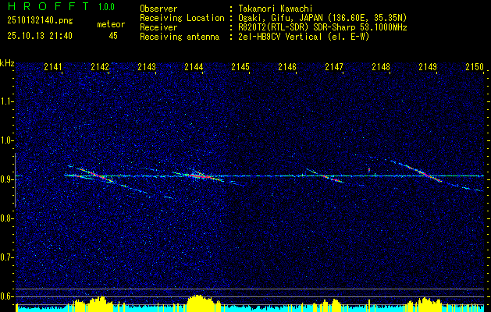Click the yellow power peak below 2144
This screenshot has width=491, height=312.
tap(201, 303)
